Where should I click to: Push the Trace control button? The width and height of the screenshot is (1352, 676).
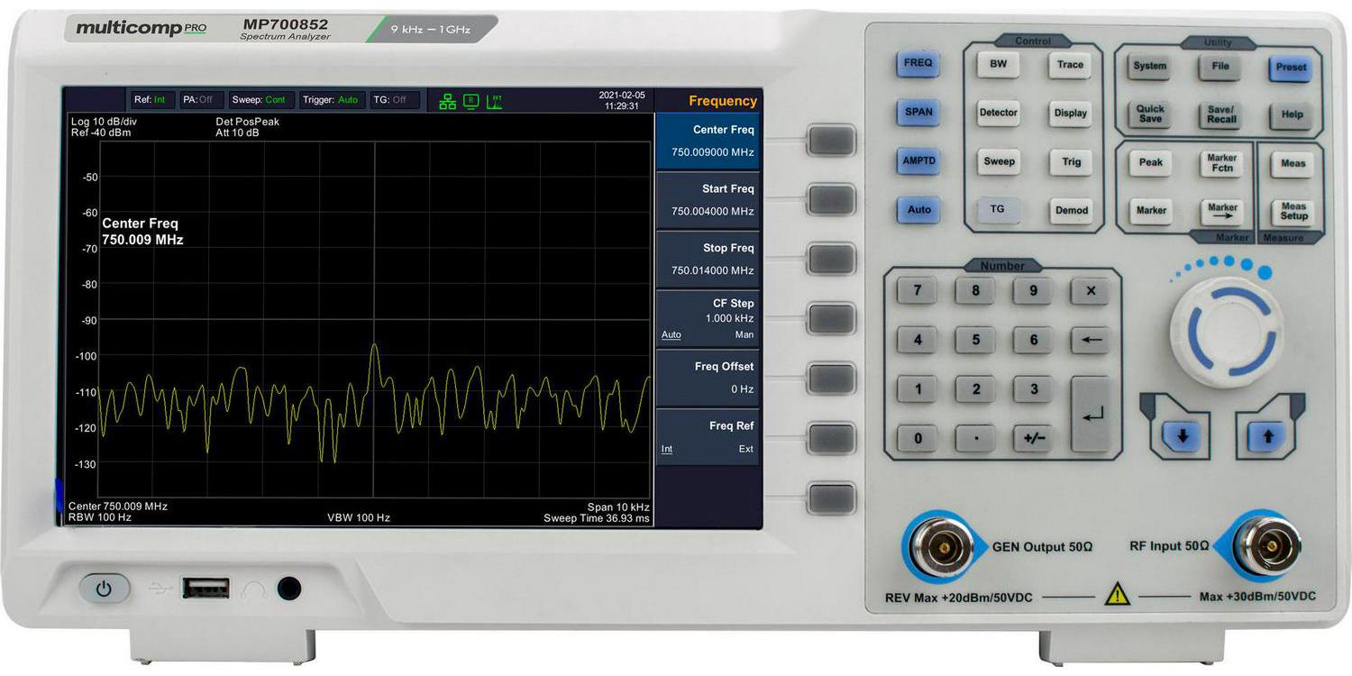pyautogui.click(x=1070, y=65)
